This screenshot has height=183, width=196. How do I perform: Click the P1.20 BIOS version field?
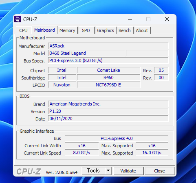tap(108, 111)
